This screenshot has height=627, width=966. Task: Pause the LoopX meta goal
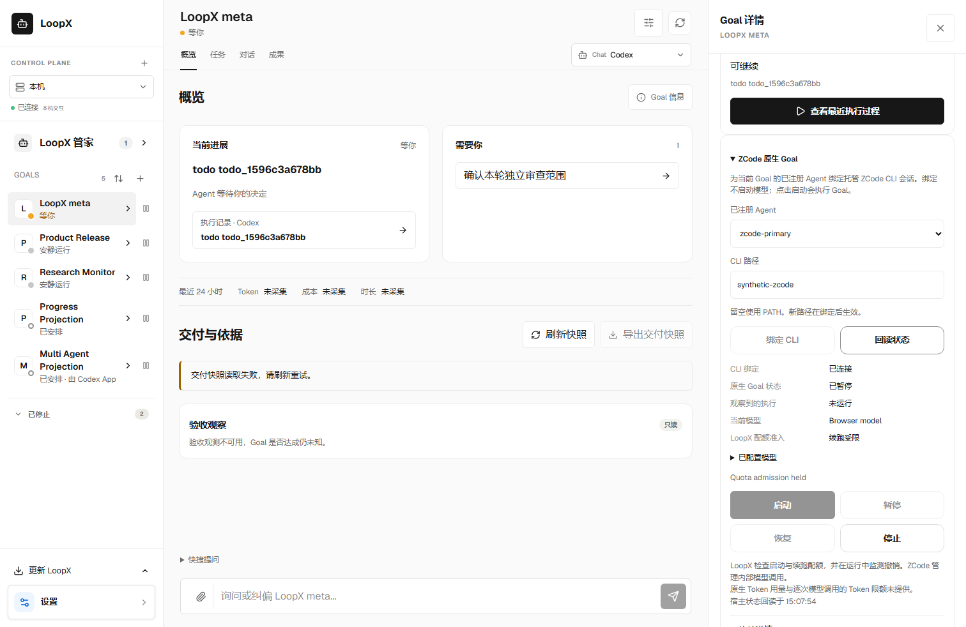[x=146, y=209]
